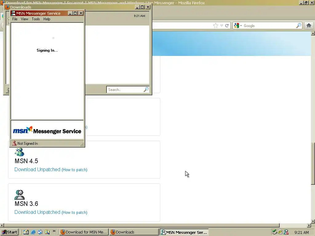Switch to Download for MSN Me... taskbar button
315x236 pixels.
point(84,232)
